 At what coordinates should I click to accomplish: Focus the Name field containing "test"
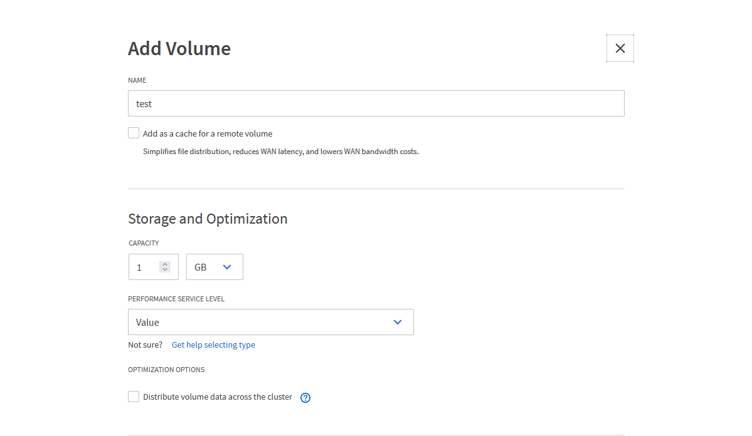(376, 103)
